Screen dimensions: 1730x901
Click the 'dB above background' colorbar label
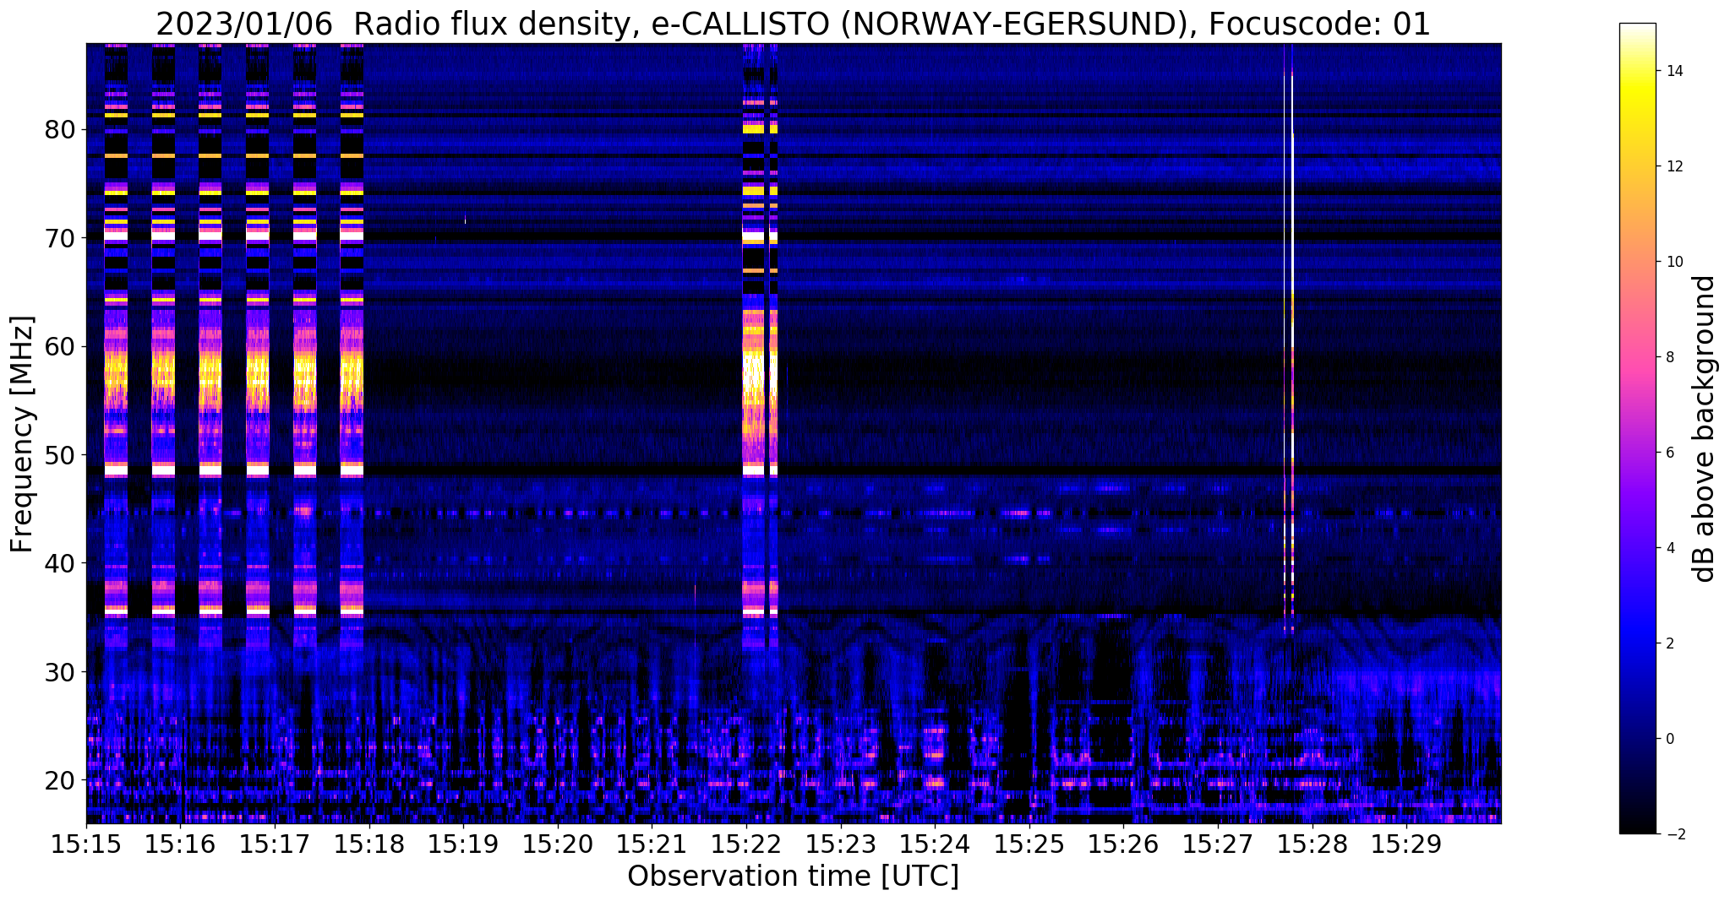[1705, 429]
